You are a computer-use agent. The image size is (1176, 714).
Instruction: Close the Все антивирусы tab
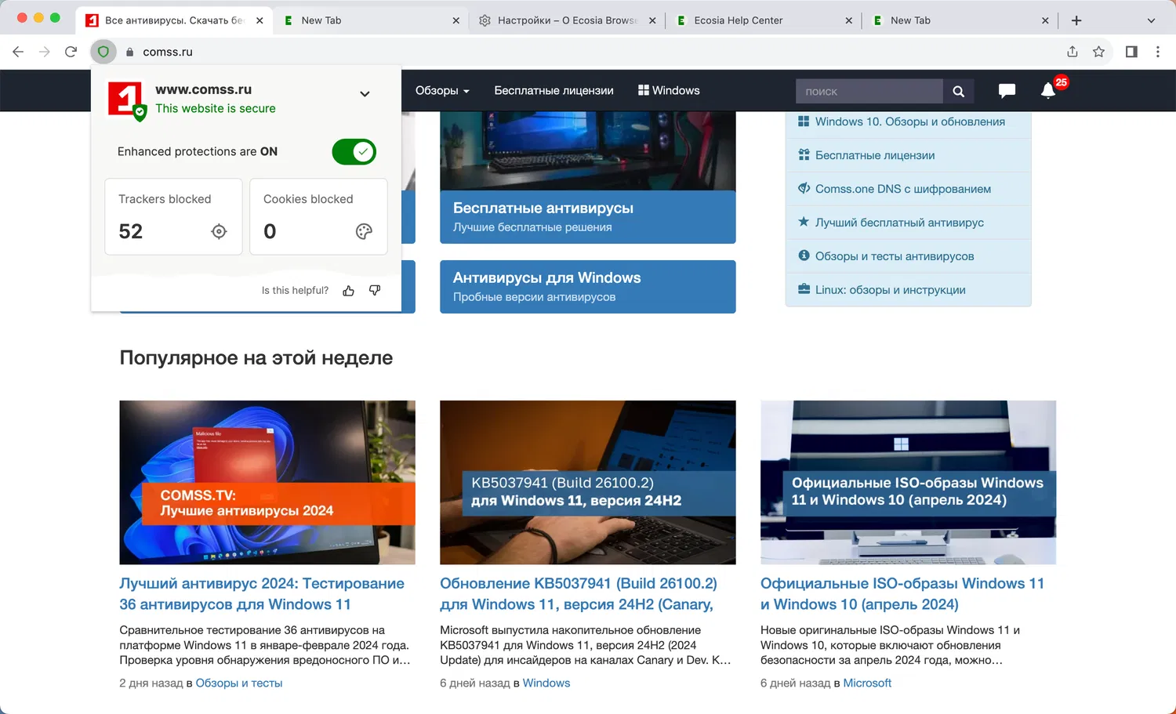[x=260, y=20]
